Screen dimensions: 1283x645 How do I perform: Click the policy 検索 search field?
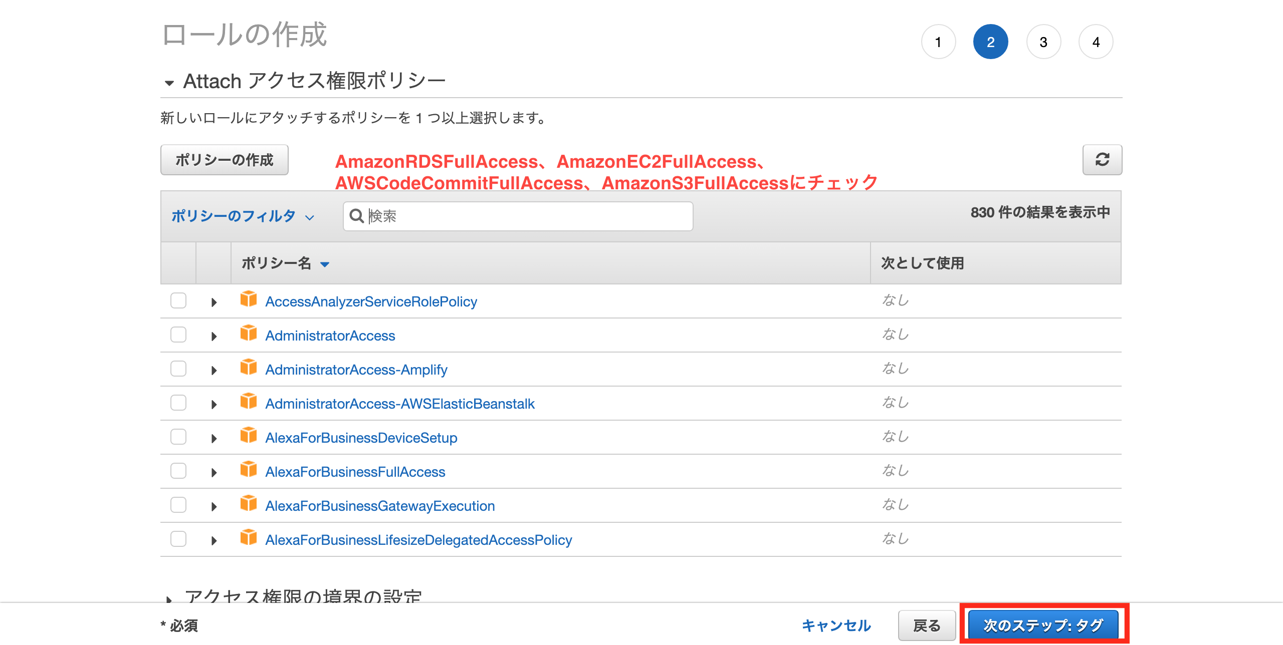[x=526, y=216]
